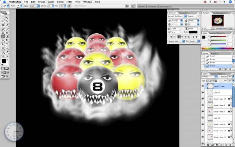Hide the Group 4 copy 8 layer
Image resolution: width=235 pixels, height=147 pixels.
pyautogui.click(x=203, y=105)
